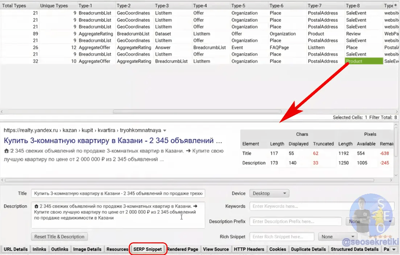Select Description available pixels 1005
The image size is (400, 255).
362,163
